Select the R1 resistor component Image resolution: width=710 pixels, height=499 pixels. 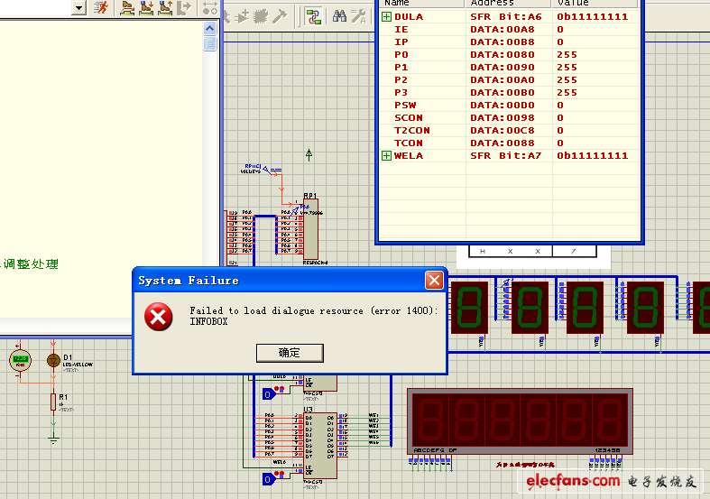53,402
